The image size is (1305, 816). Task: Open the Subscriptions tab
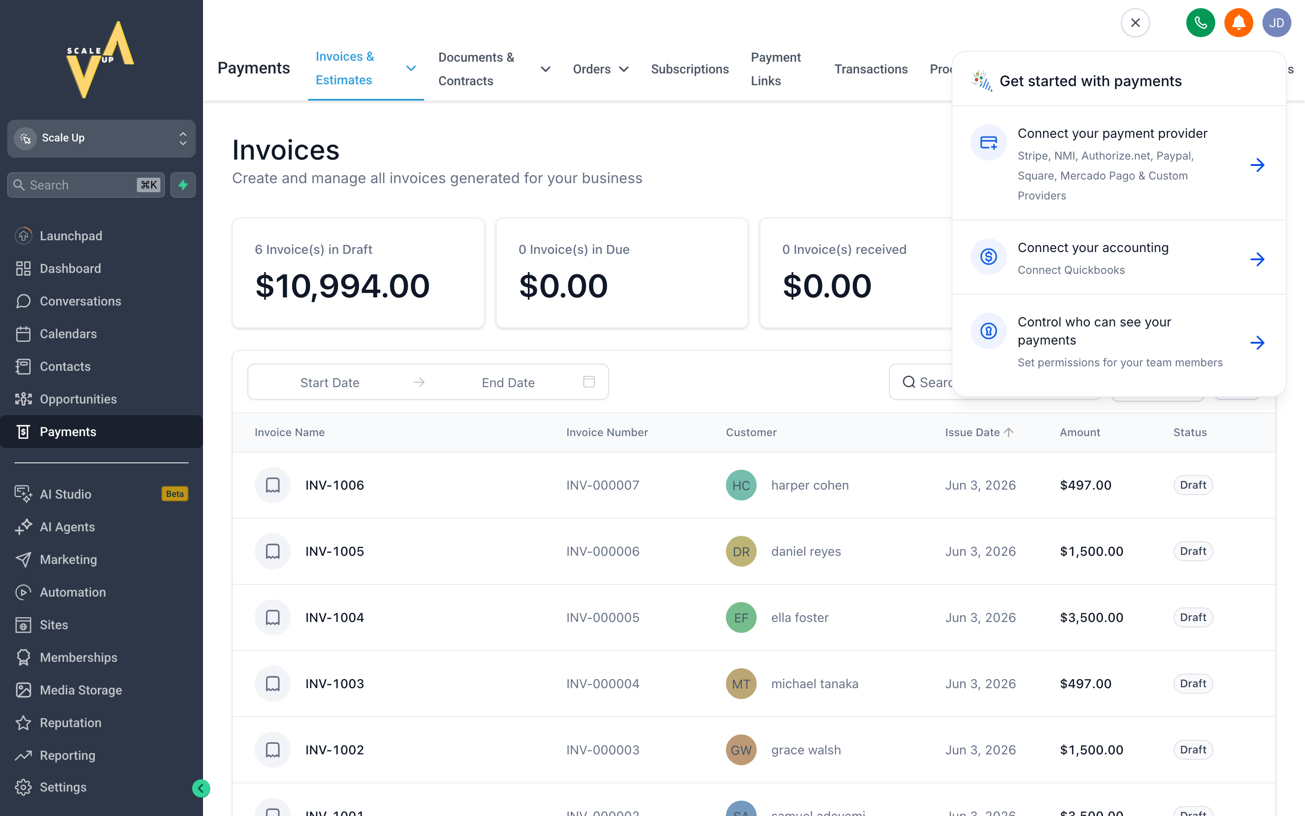click(690, 69)
